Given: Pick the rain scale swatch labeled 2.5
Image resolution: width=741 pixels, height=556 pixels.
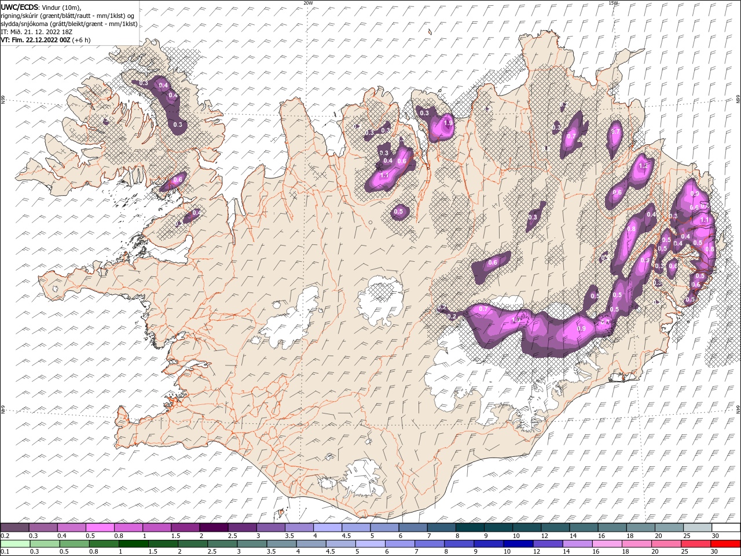Looking at the screenshot, I should tap(222, 544).
